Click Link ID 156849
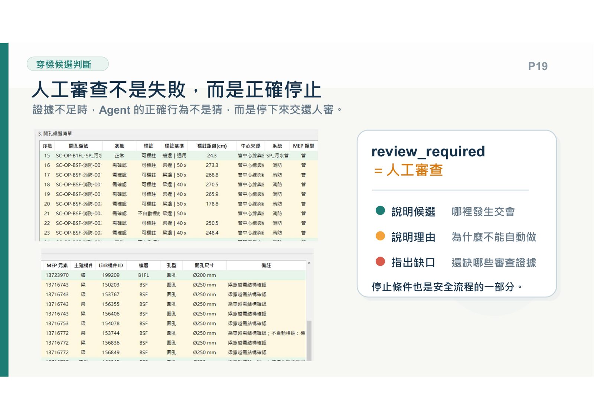 (x=111, y=352)
